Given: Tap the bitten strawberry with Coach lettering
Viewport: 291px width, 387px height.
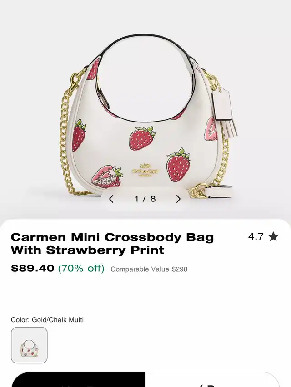Looking at the screenshot, I should pos(107,177).
